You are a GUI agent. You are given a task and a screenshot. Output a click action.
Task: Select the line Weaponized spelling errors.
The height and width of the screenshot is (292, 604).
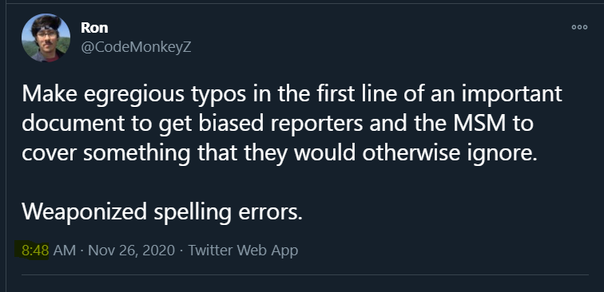161,211
